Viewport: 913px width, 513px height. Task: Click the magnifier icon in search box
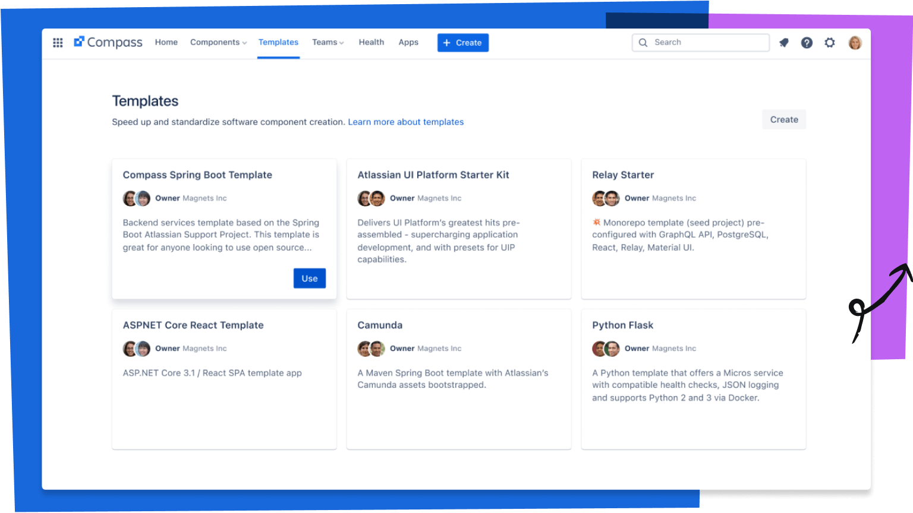click(643, 43)
